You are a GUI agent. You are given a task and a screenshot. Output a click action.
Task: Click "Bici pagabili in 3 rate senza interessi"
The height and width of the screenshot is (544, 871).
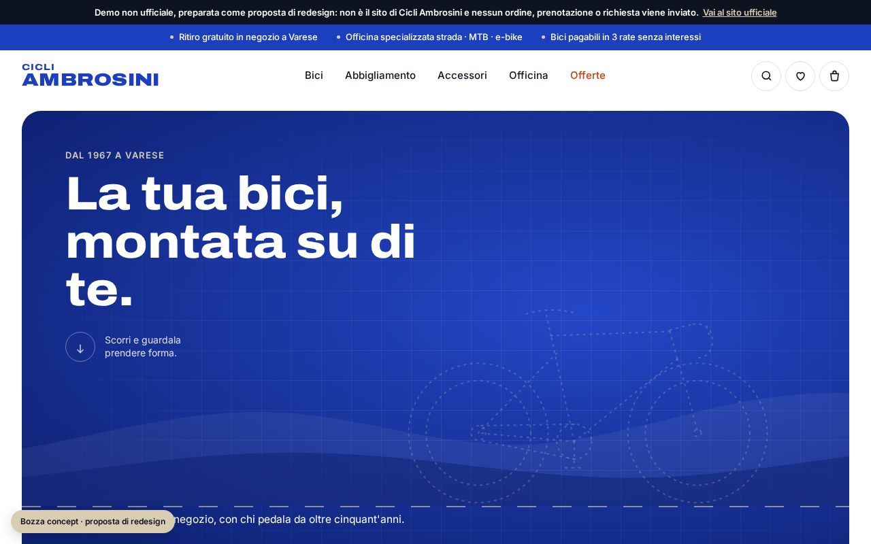(625, 37)
